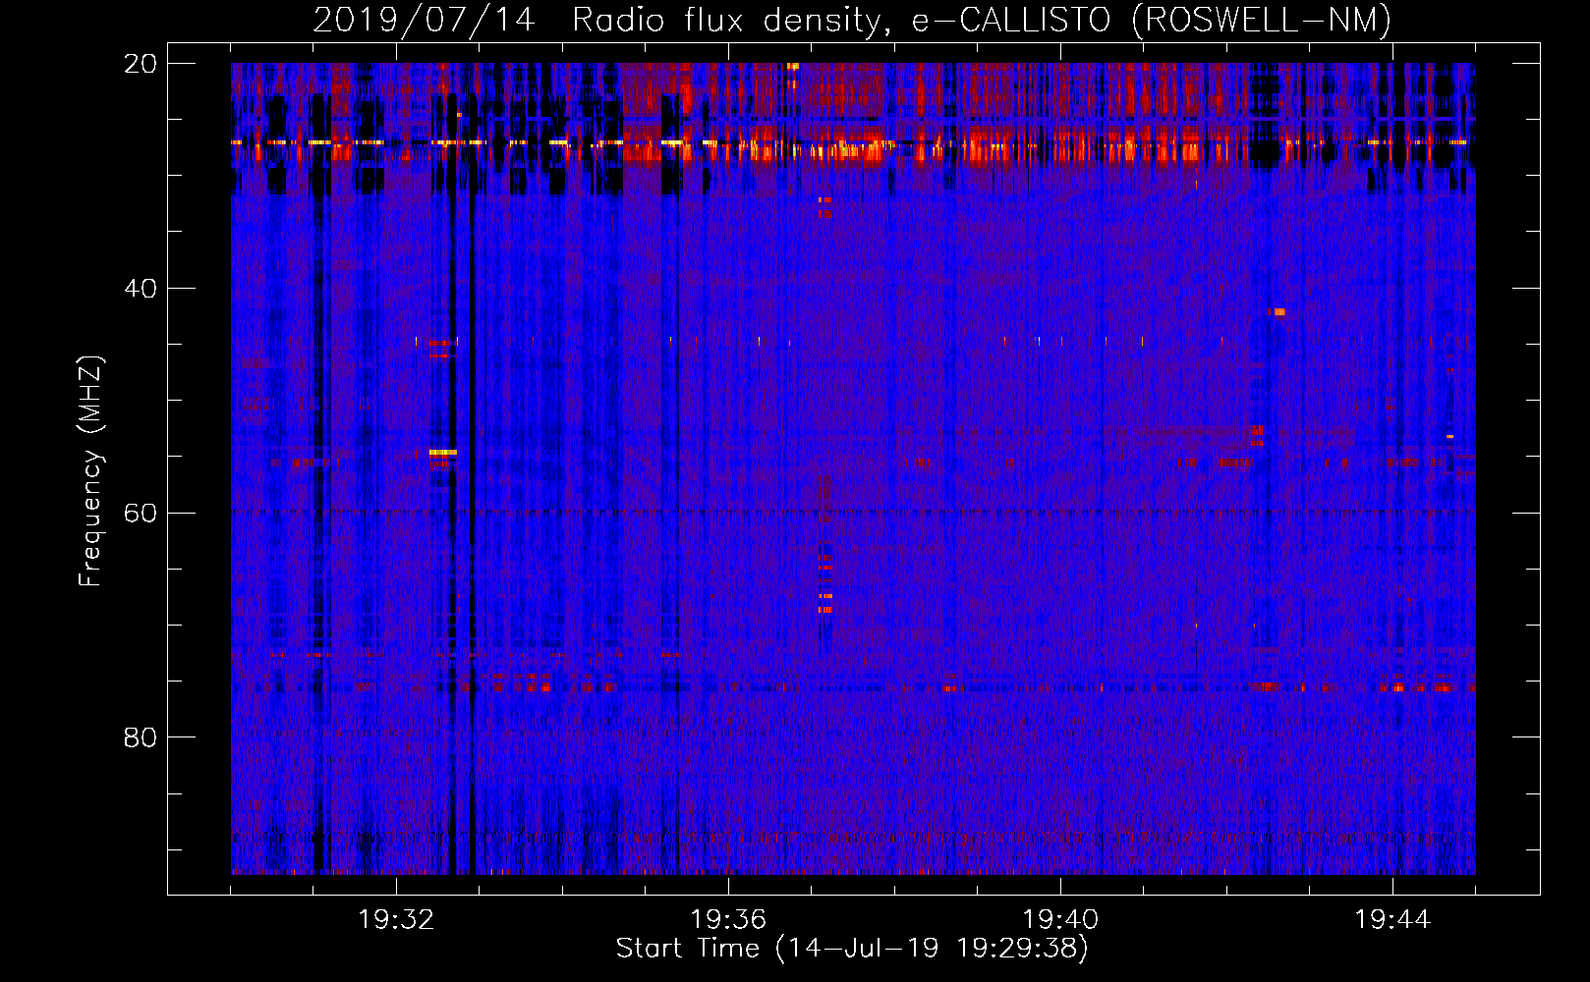Viewport: 1590px width, 982px height.
Task: Click the 19:40 time tick label
Action: click(x=1060, y=920)
